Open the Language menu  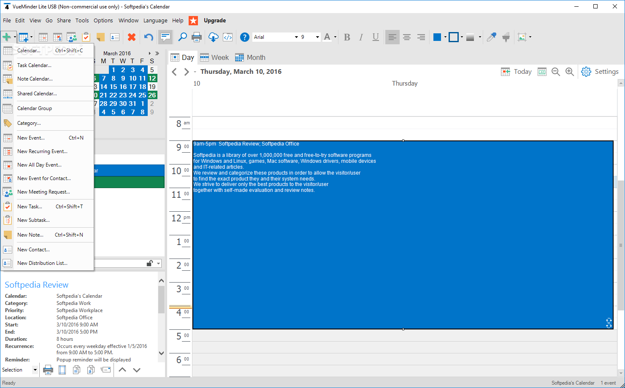(x=155, y=20)
